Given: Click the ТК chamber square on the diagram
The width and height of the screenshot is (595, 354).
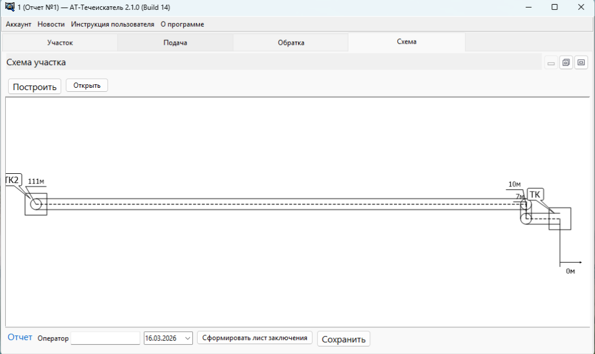Looking at the screenshot, I should pos(560,219).
